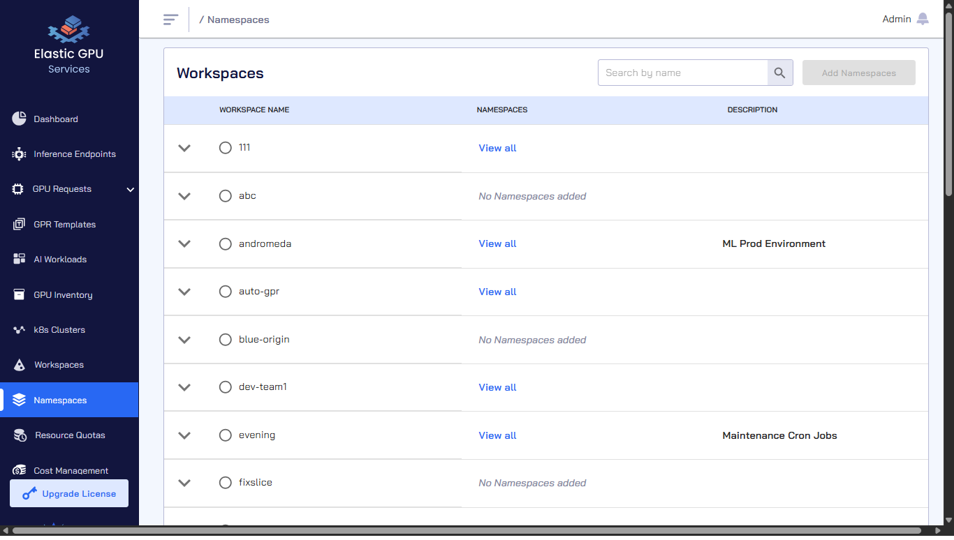Click the Search by name field

click(x=683, y=73)
